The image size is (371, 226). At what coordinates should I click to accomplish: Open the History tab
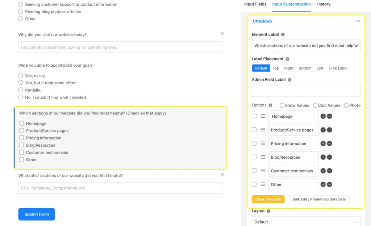[x=323, y=4]
